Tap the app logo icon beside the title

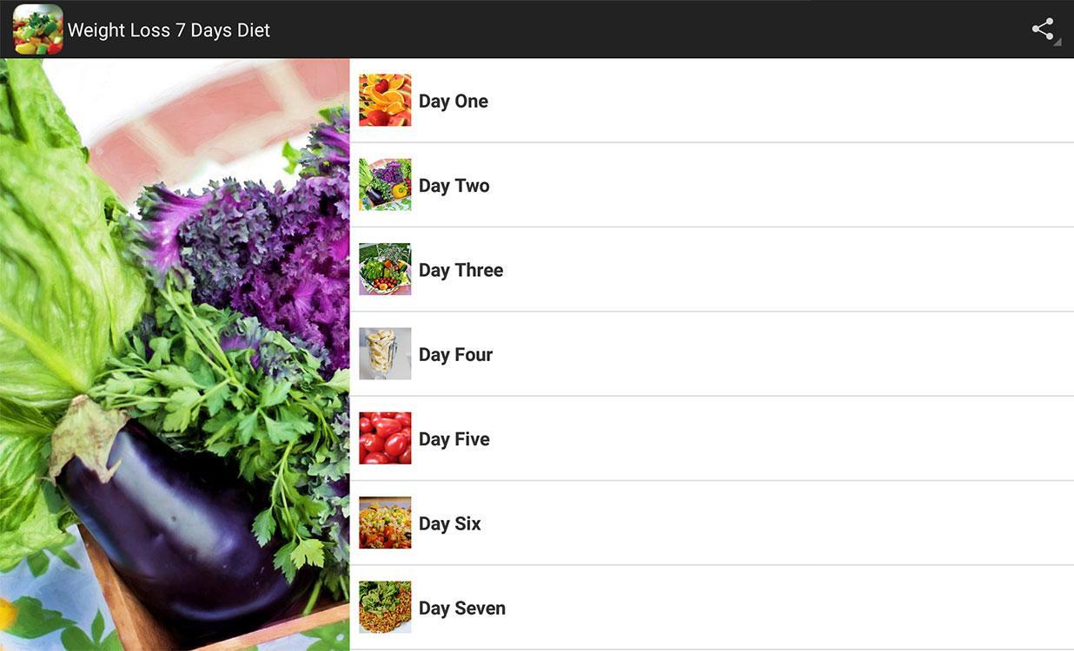coord(37,30)
